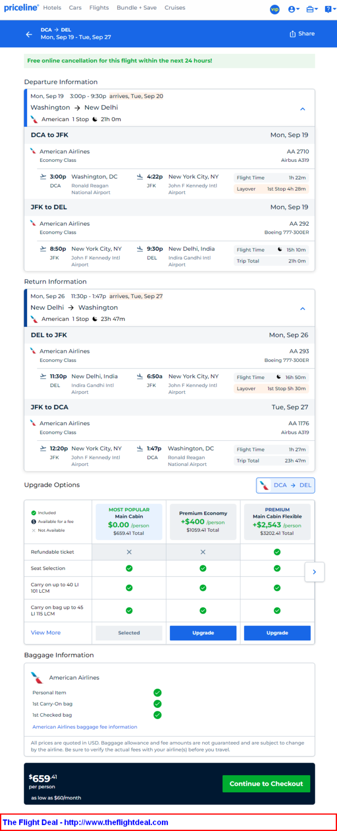The height and width of the screenshot is (831, 337).
Task: Open the user account profile menu
Action: [294, 9]
